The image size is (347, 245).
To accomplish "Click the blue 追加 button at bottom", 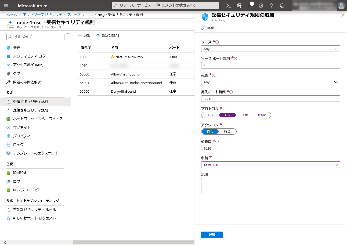I will click(x=212, y=235).
